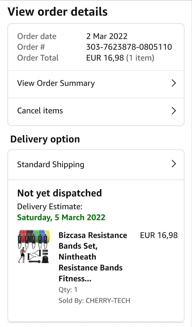Choose the Standard Shipping delivery option
The width and height of the screenshot is (192, 327).
point(51,164)
